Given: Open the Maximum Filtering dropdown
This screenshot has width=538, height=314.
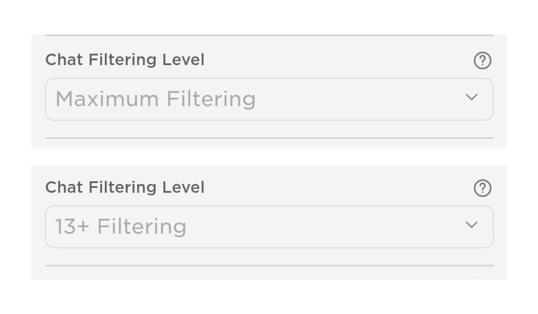Looking at the screenshot, I should pyautogui.click(x=269, y=99).
